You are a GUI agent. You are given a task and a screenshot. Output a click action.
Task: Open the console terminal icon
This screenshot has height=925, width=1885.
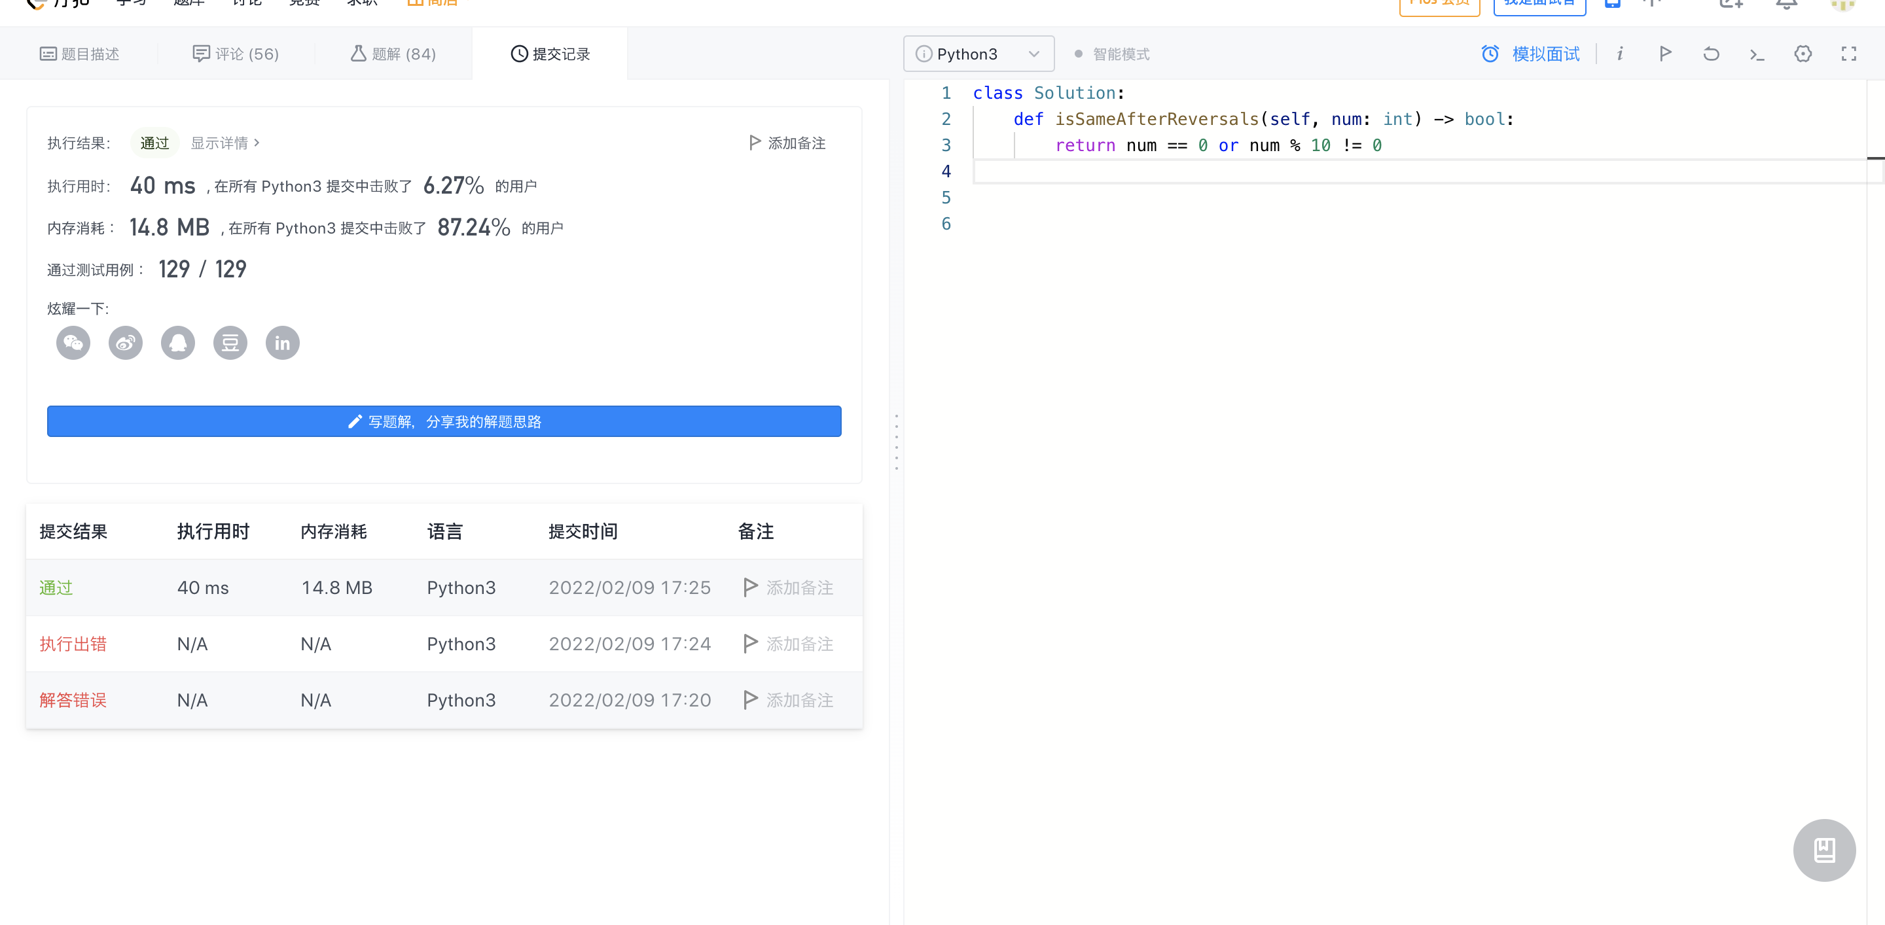pyautogui.click(x=1757, y=54)
